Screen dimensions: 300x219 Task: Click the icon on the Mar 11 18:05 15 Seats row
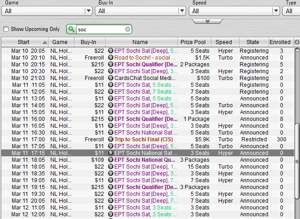tap(111, 166)
